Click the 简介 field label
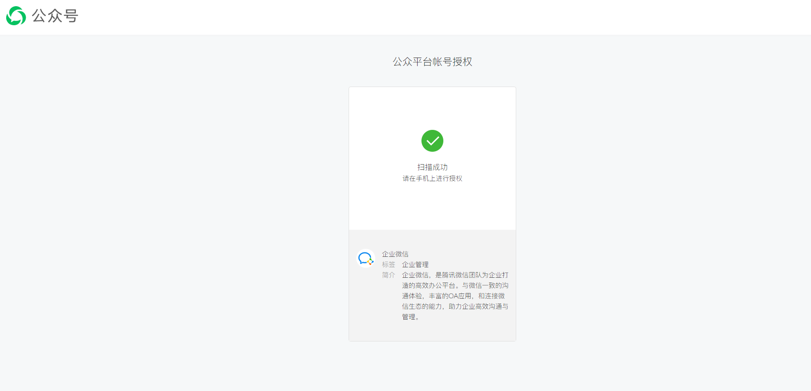Viewport: 811px width, 391px height. click(x=389, y=275)
